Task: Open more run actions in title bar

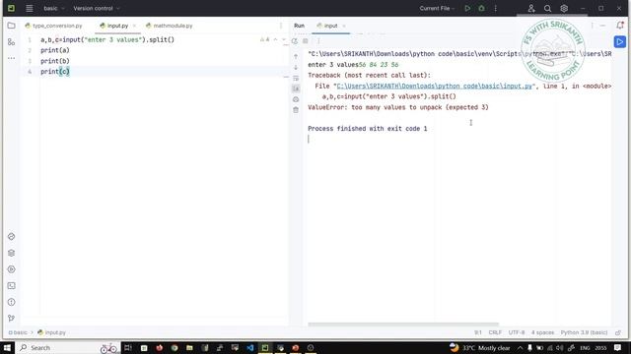Action: coord(495,8)
